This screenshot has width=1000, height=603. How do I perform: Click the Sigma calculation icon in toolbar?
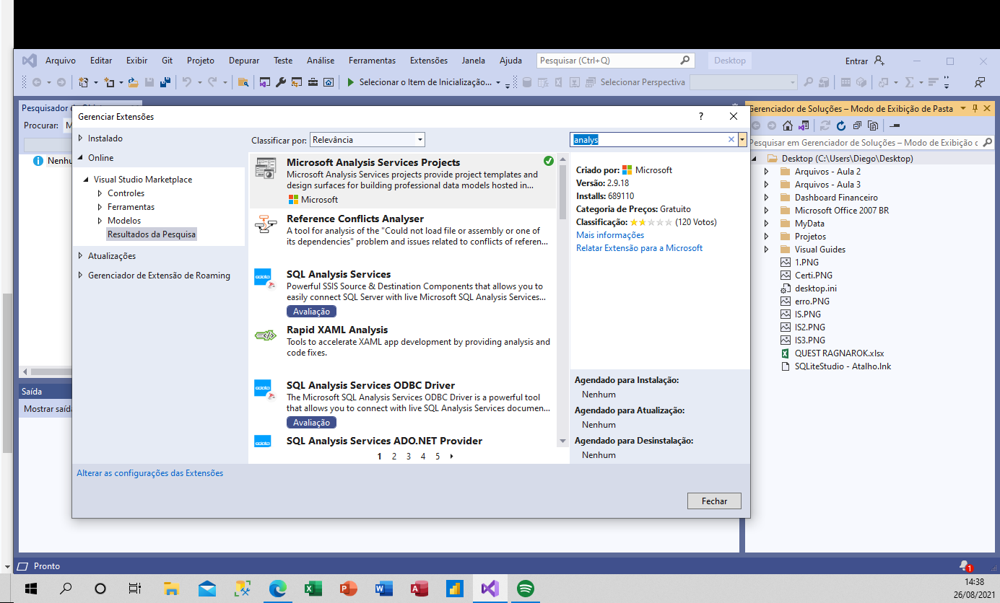point(910,82)
